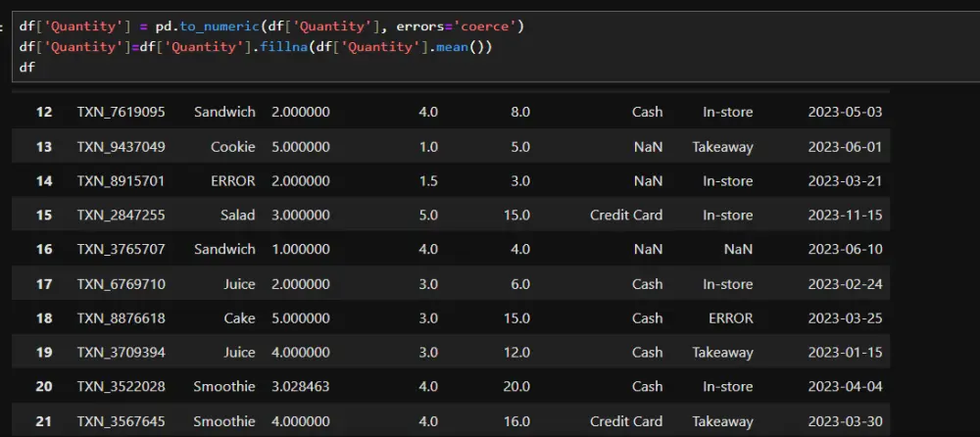Click Credit Card in row 21
980x437 pixels.
626,421
